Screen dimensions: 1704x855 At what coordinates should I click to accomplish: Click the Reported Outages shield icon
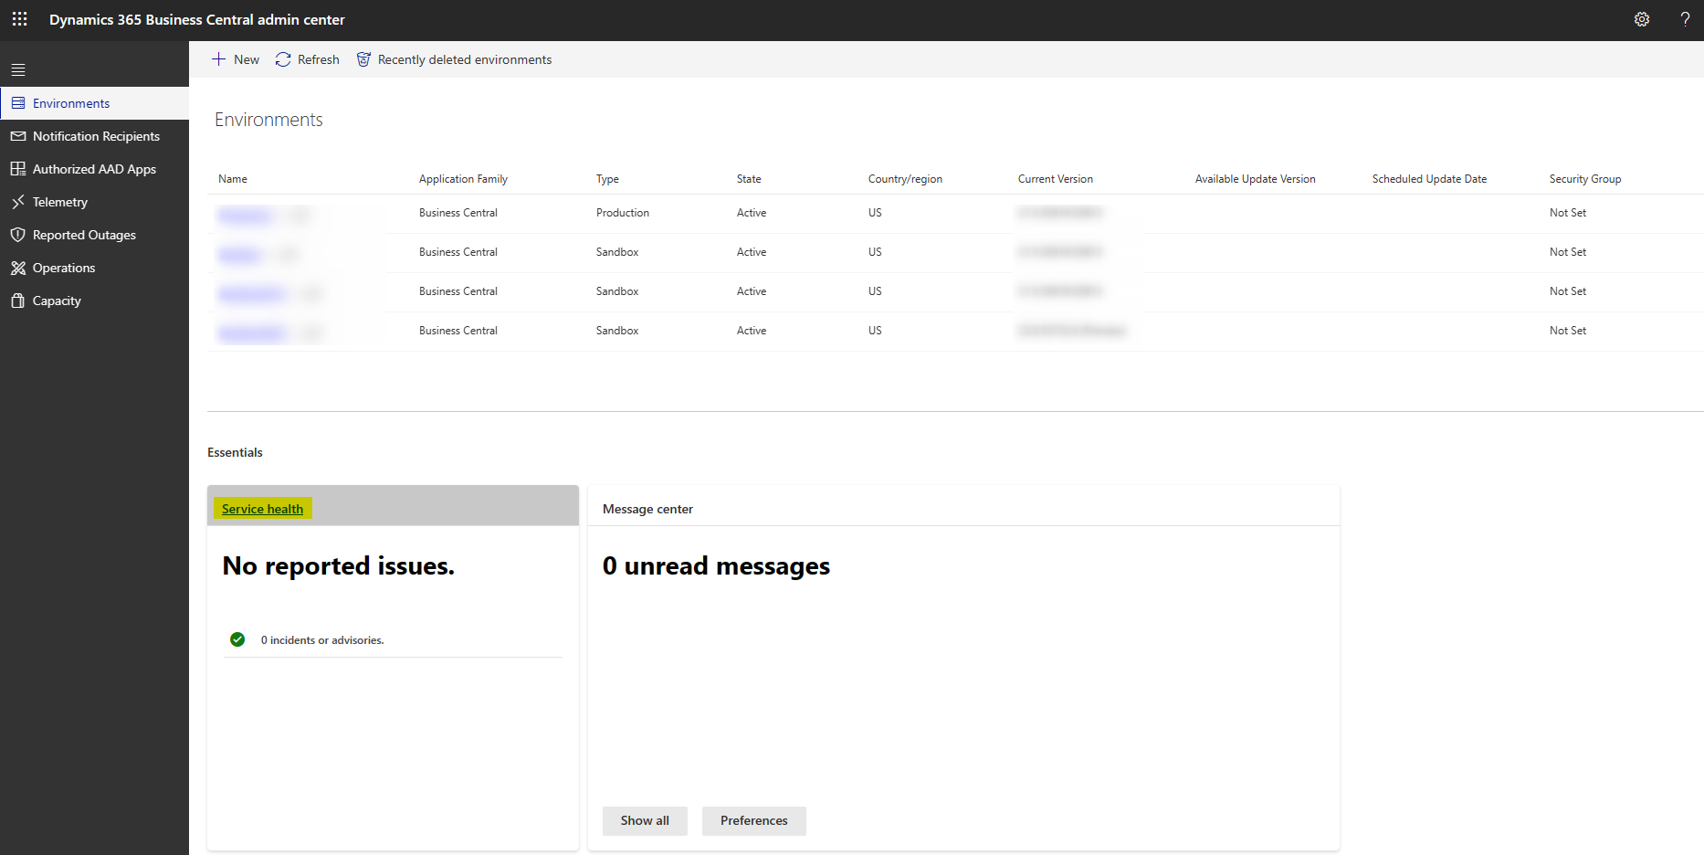[18, 235]
